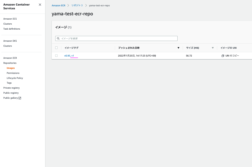This screenshot has height=167, width=252.
Task: Open Permissions in sidebar
Action: (x=13, y=73)
